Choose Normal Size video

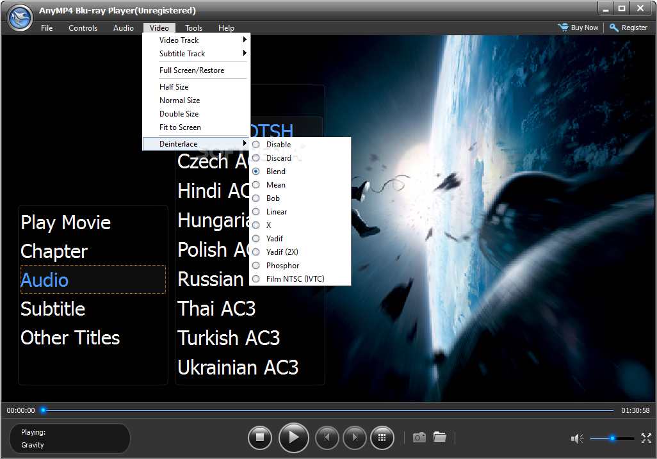tap(197, 100)
